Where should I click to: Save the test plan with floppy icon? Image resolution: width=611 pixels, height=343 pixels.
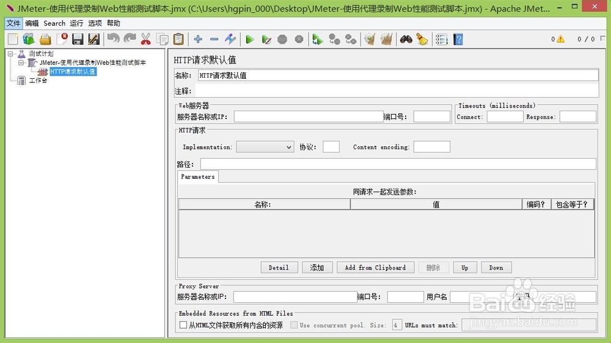click(x=78, y=39)
